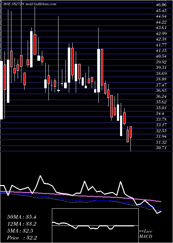
Task: Click the 50MA : 35.4 reading
Action: (21, 217)
